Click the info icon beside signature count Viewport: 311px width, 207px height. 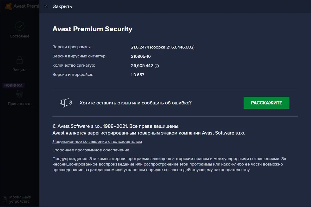tap(157, 66)
